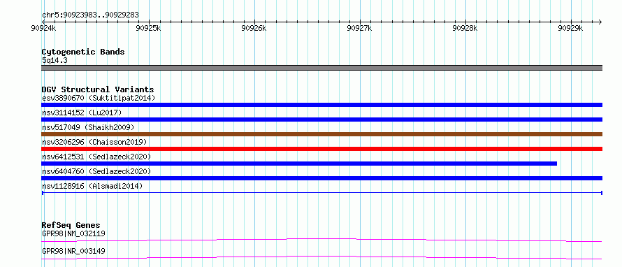Viewport: 622px width, 267px height.
Task: Select the 5q14.3 band label
Action: 55,60
